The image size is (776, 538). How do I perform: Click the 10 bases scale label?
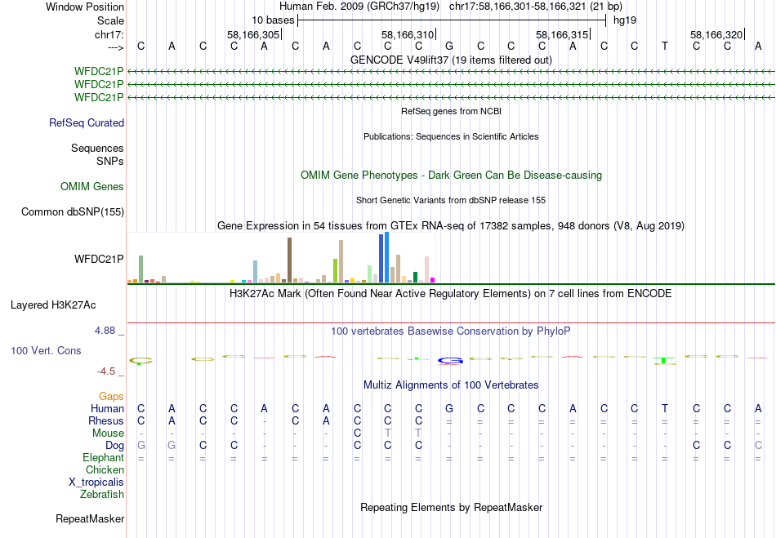tap(273, 20)
